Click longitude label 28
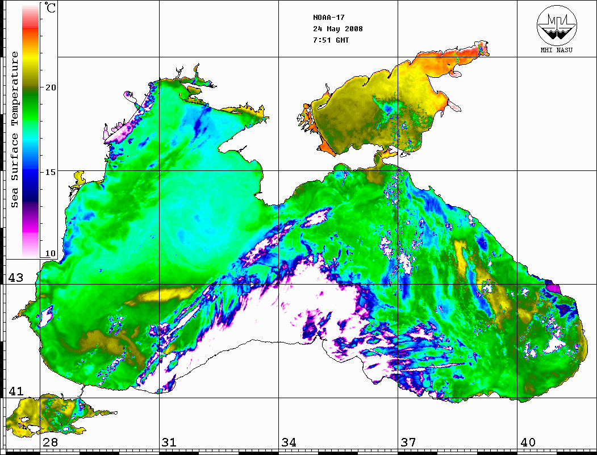597x455 pixels. tap(50, 442)
